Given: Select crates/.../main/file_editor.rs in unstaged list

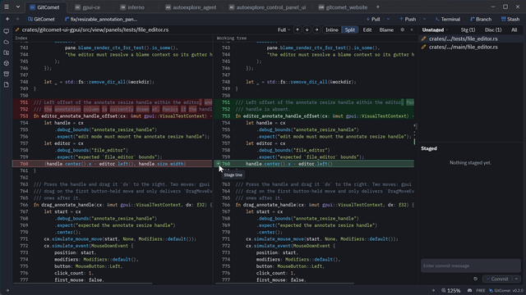Looking at the screenshot, I should tap(471, 48).
